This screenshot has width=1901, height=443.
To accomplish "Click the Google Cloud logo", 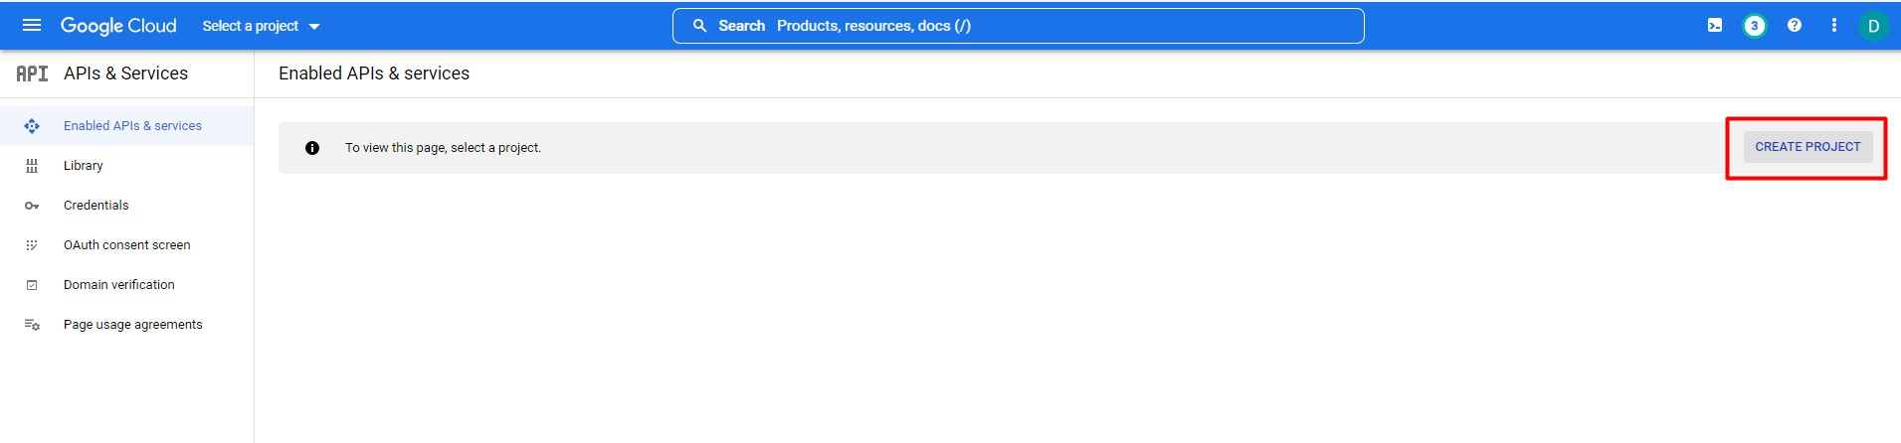I will [118, 26].
